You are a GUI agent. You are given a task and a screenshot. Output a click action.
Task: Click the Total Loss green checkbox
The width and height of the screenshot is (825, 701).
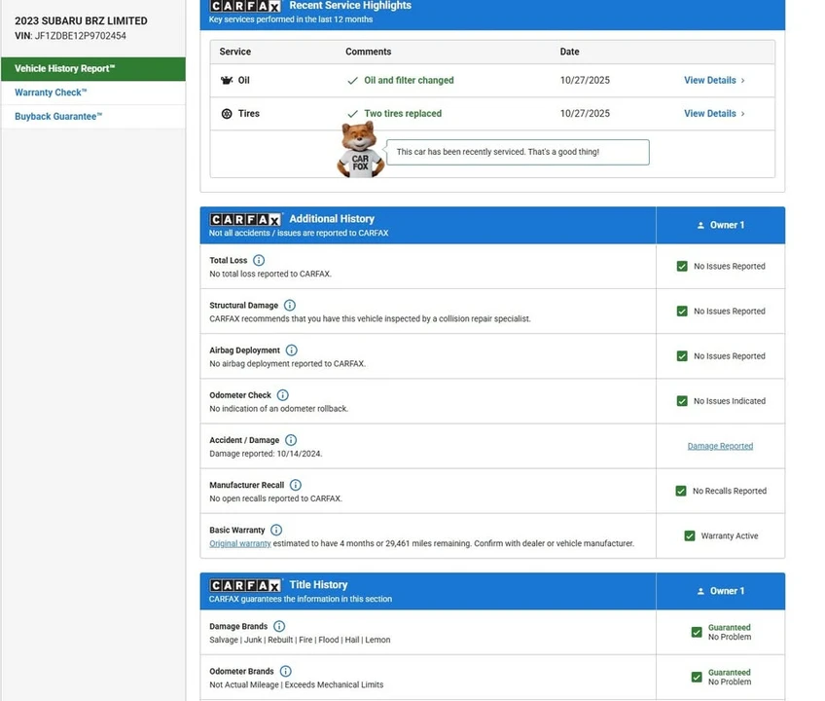pyautogui.click(x=682, y=267)
